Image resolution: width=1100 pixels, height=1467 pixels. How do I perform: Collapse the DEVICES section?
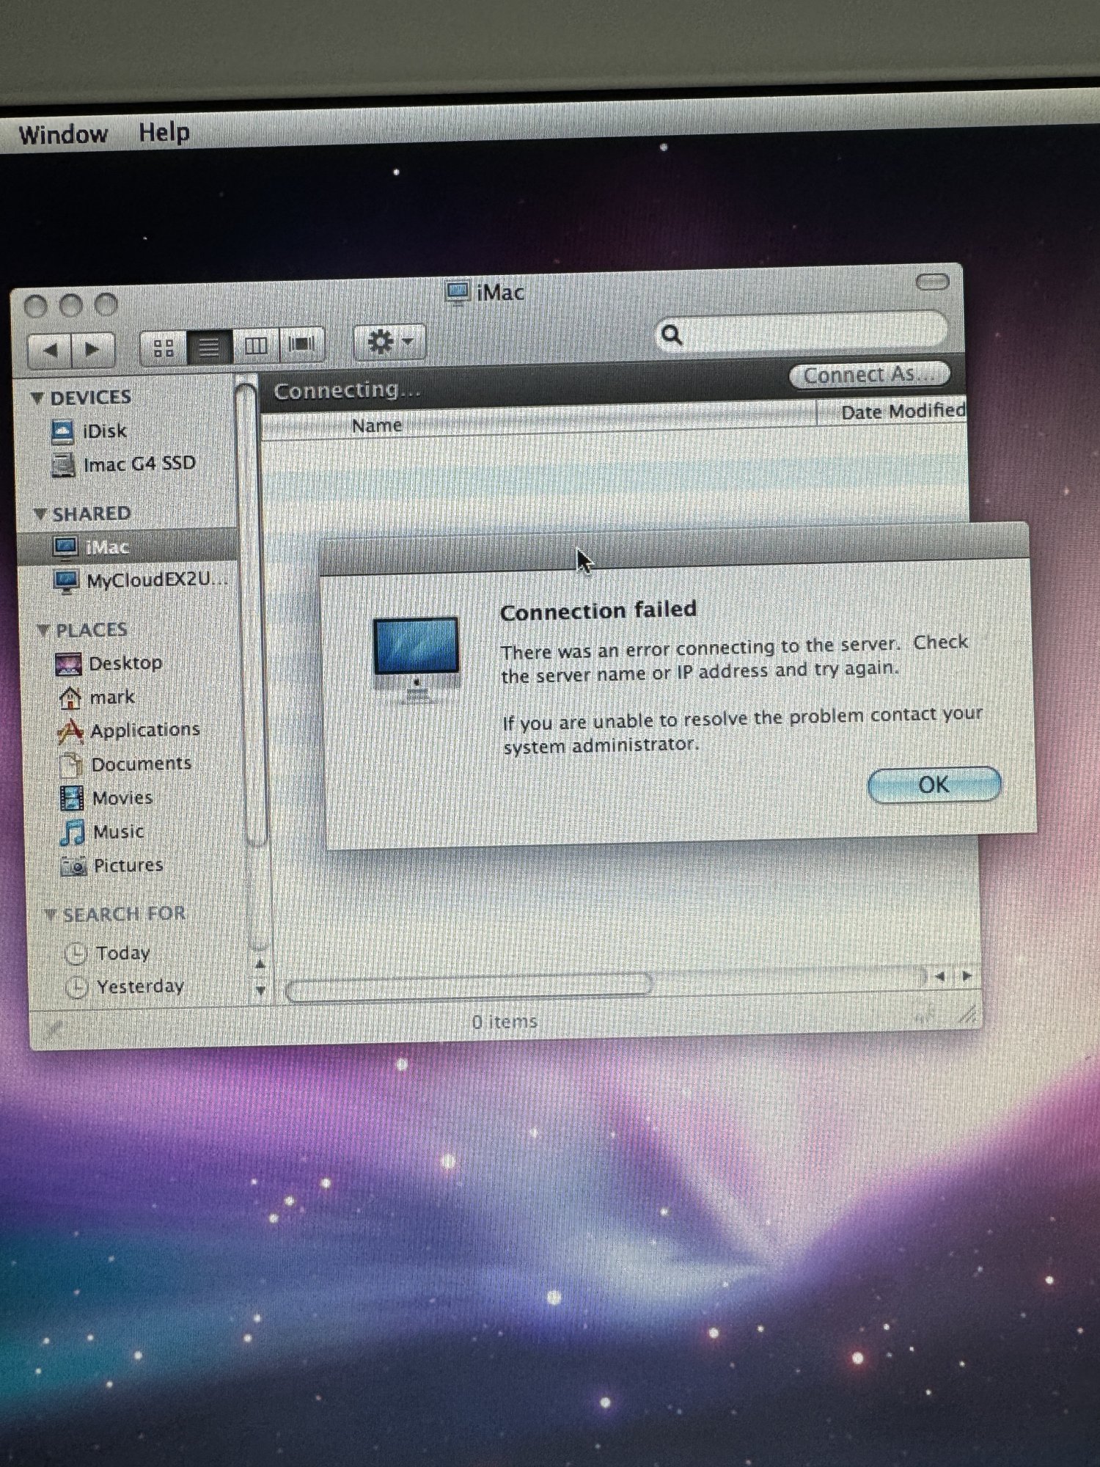37,398
